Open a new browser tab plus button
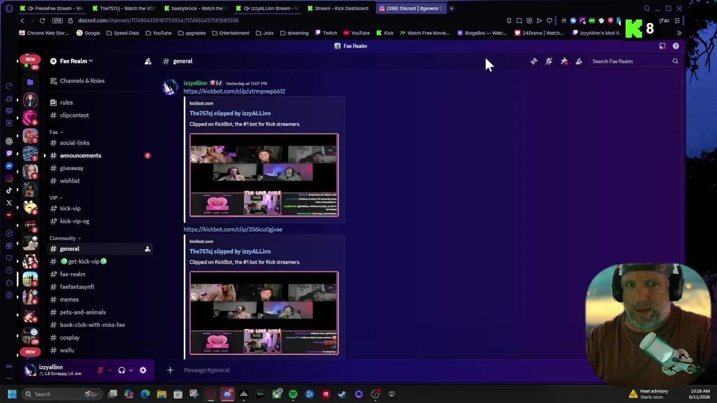The width and height of the screenshot is (717, 403). pyautogui.click(x=451, y=8)
